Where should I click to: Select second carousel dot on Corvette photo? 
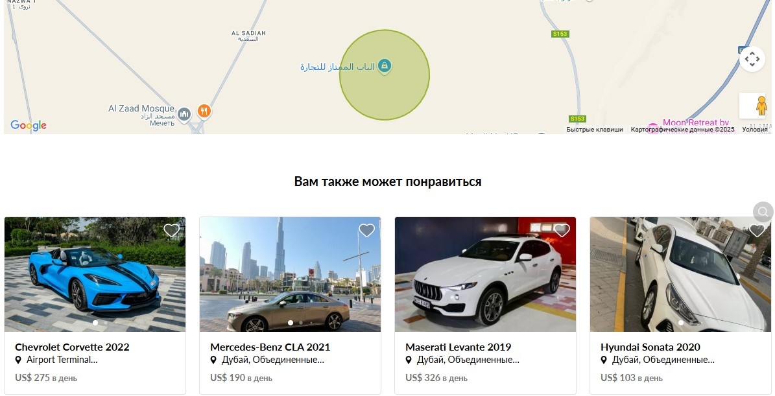pyautogui.click(x=105, y=323)
